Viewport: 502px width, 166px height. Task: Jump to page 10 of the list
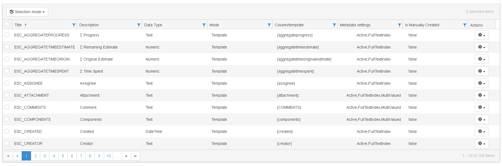108,156
